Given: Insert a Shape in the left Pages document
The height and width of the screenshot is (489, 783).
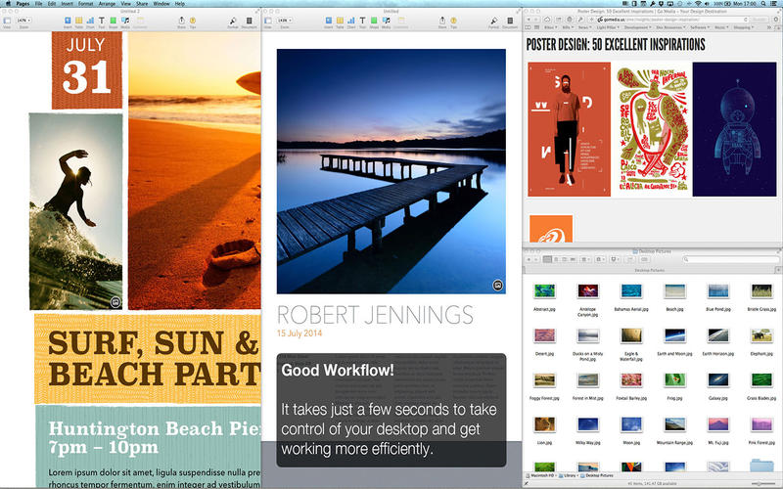Looking at the screenshot, I should point(113,21).
